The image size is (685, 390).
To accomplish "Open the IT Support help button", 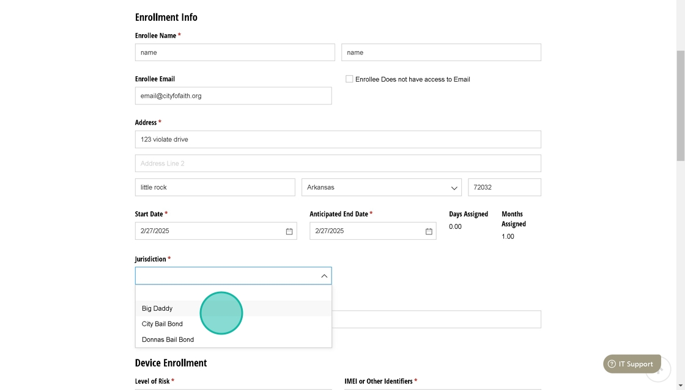I will pos(632,364).
